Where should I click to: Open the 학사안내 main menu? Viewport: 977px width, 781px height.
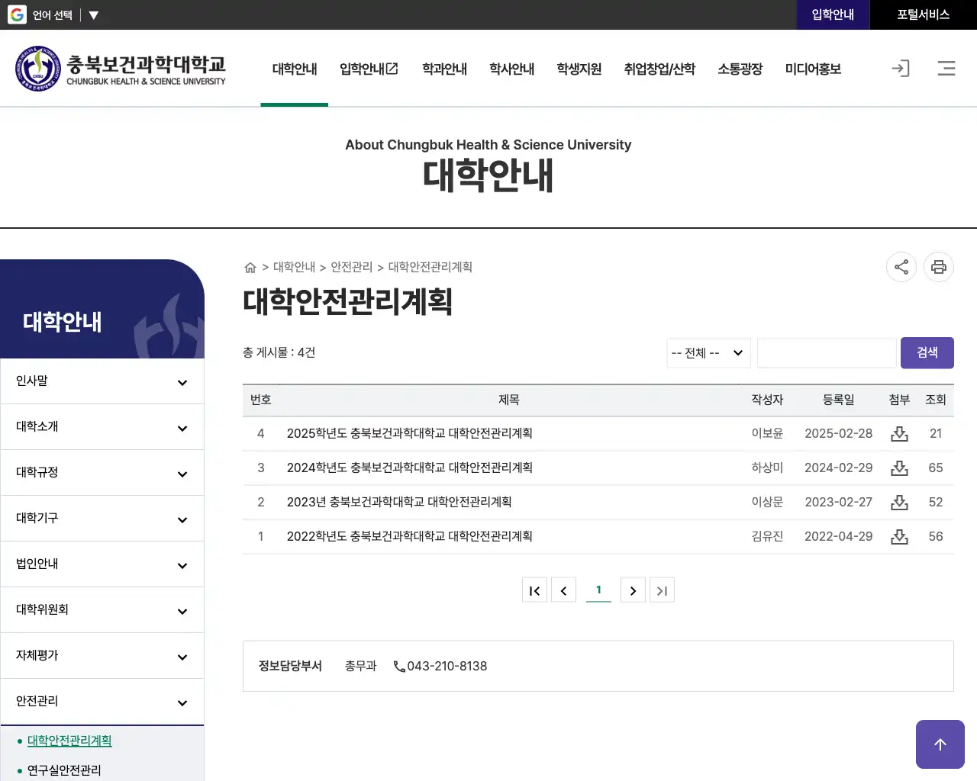point(511,69)
